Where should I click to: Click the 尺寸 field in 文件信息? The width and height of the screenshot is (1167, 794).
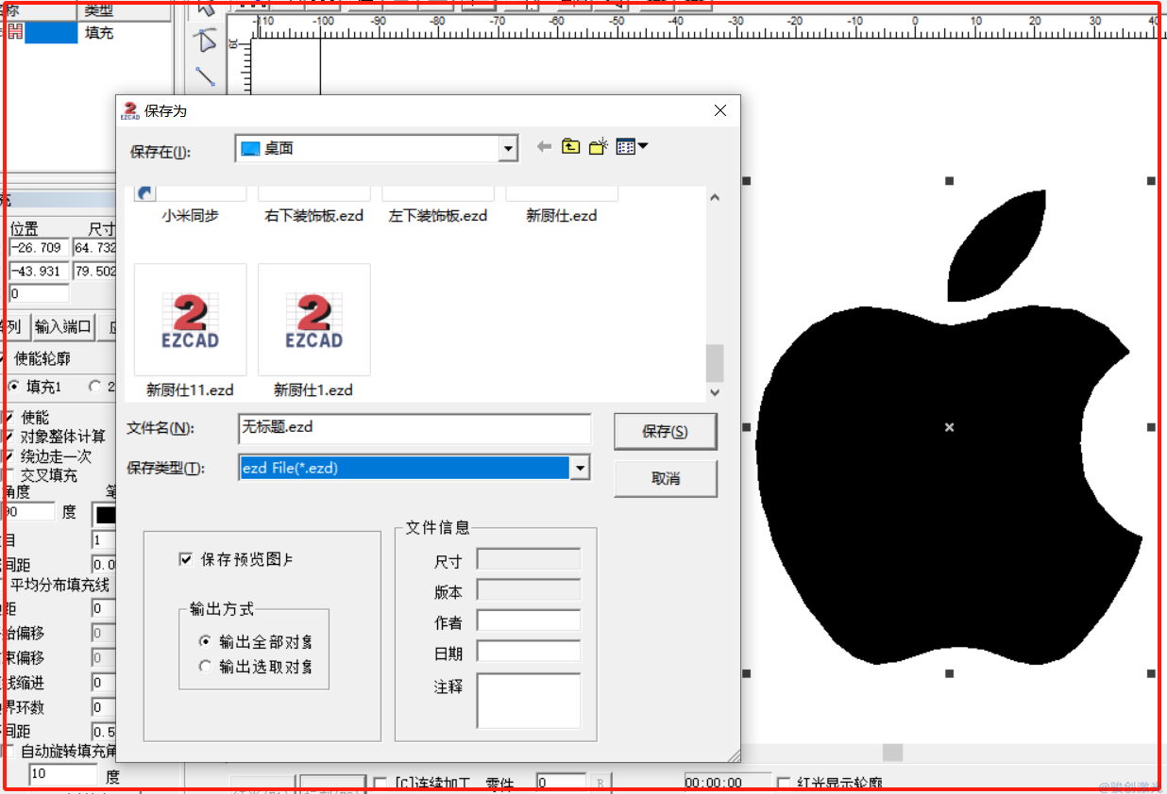tap(528, 560)
